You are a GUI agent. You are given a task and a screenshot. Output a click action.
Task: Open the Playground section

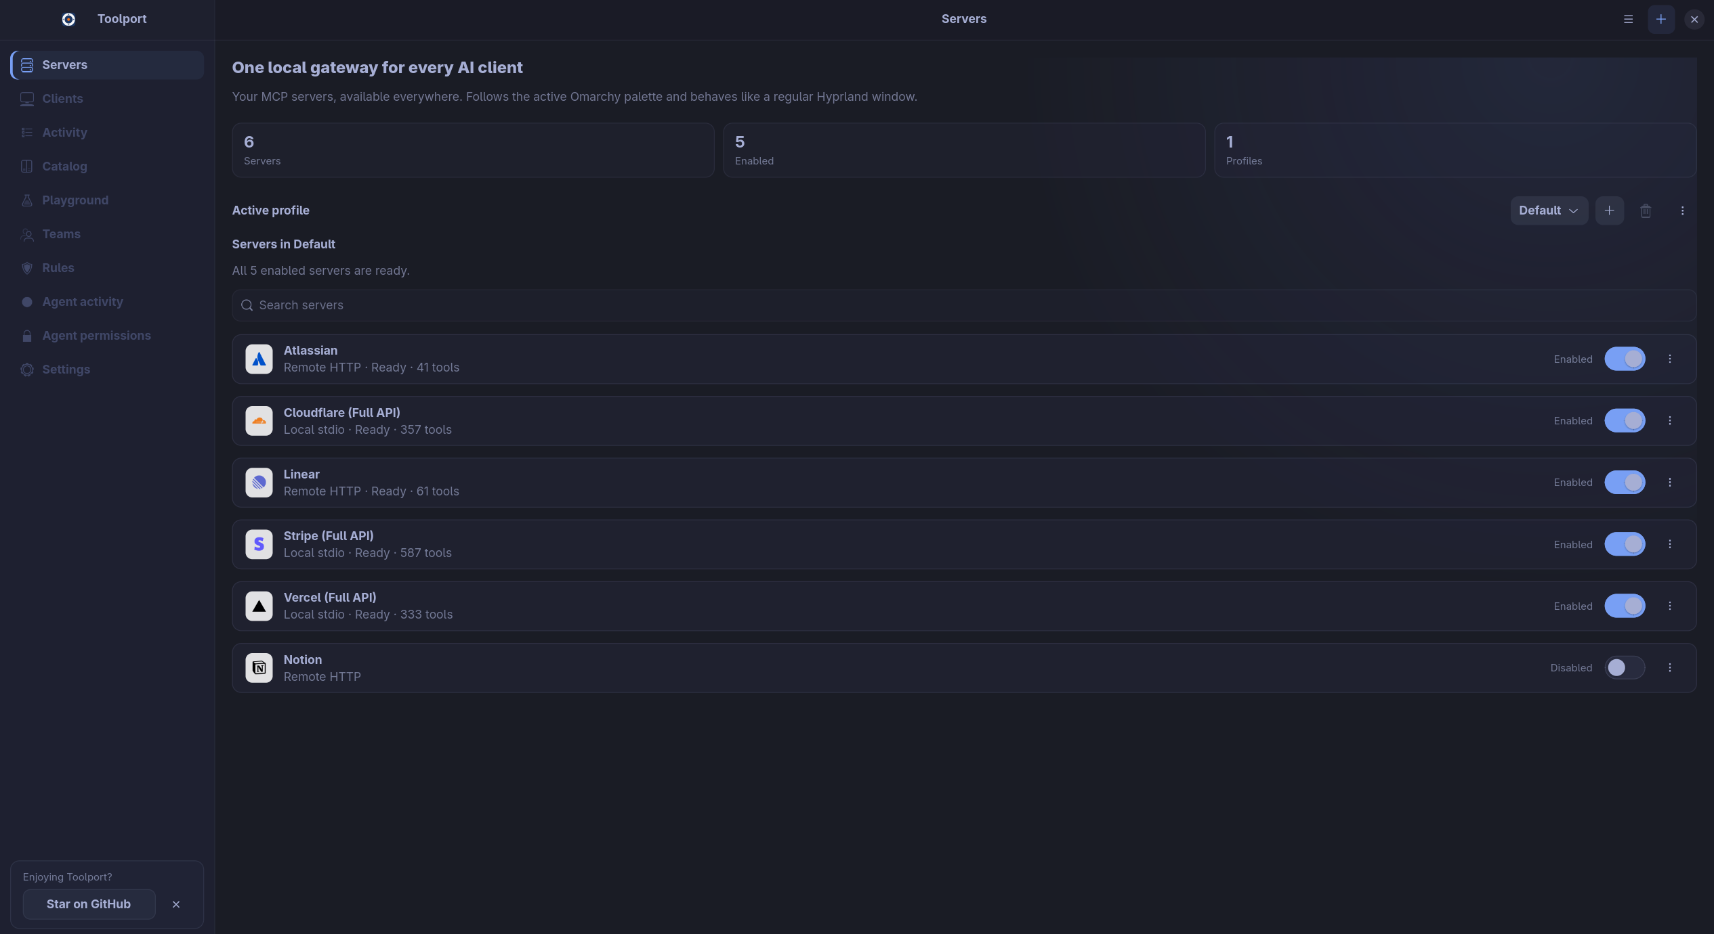coord(107,200)
